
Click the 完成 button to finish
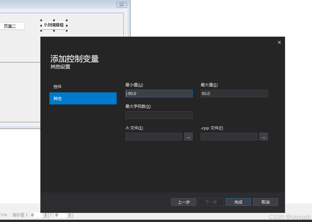(x=238, y=202)
